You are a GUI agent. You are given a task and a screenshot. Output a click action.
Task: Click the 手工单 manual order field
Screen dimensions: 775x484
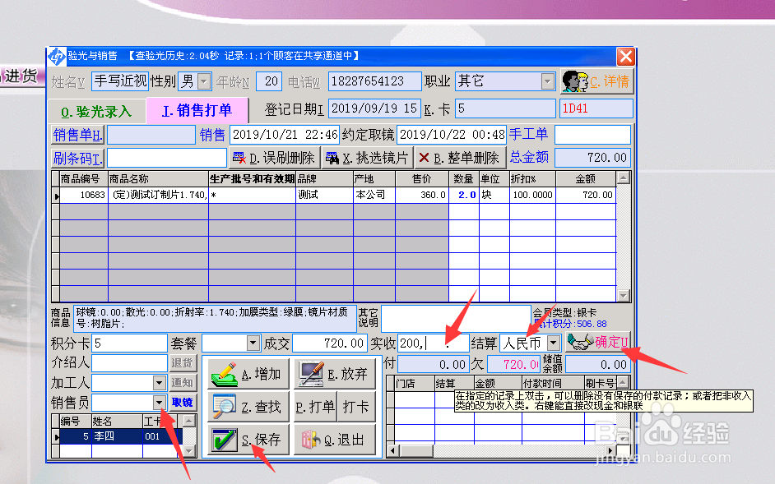592,135
